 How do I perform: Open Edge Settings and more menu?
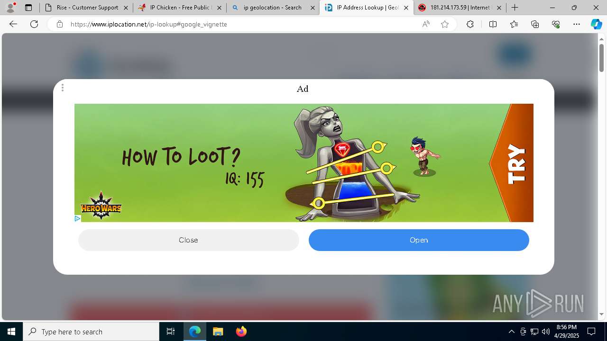[577, 24]
